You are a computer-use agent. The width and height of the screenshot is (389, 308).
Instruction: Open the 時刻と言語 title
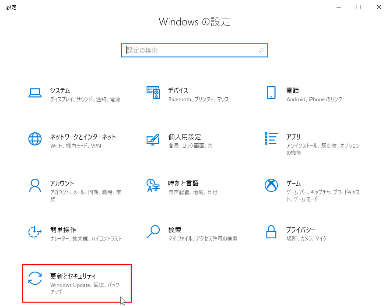pyautogui.click(x=183, y=183)
